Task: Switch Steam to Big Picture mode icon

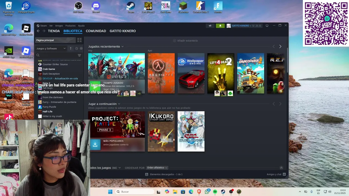Action: [267, 26]
